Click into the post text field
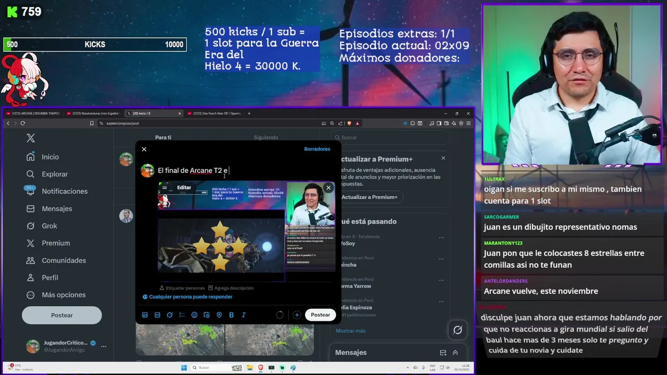667x375 pixels. point(245,170)
